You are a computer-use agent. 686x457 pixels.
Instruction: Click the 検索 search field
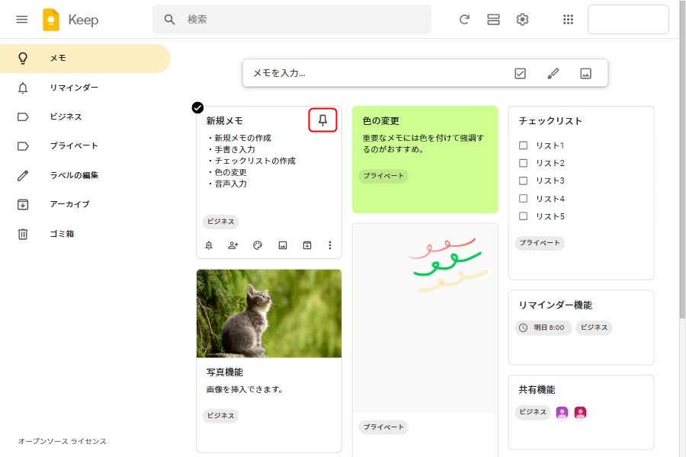305,20
